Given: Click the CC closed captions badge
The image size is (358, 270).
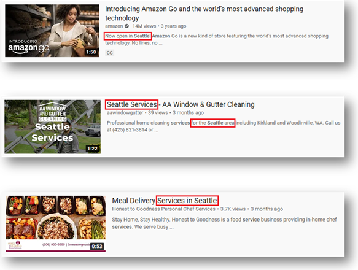Looking at the screenshot, I should [109, 53].
